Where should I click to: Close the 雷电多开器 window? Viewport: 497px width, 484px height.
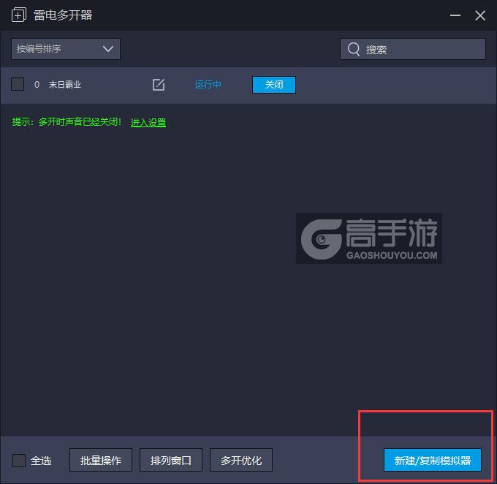(x=480, y=15)
